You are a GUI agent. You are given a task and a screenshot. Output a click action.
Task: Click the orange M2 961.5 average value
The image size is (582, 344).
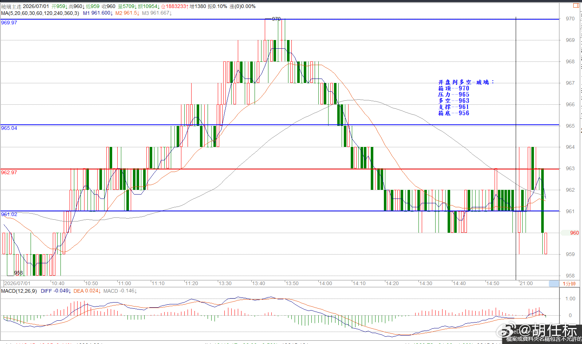127,13
